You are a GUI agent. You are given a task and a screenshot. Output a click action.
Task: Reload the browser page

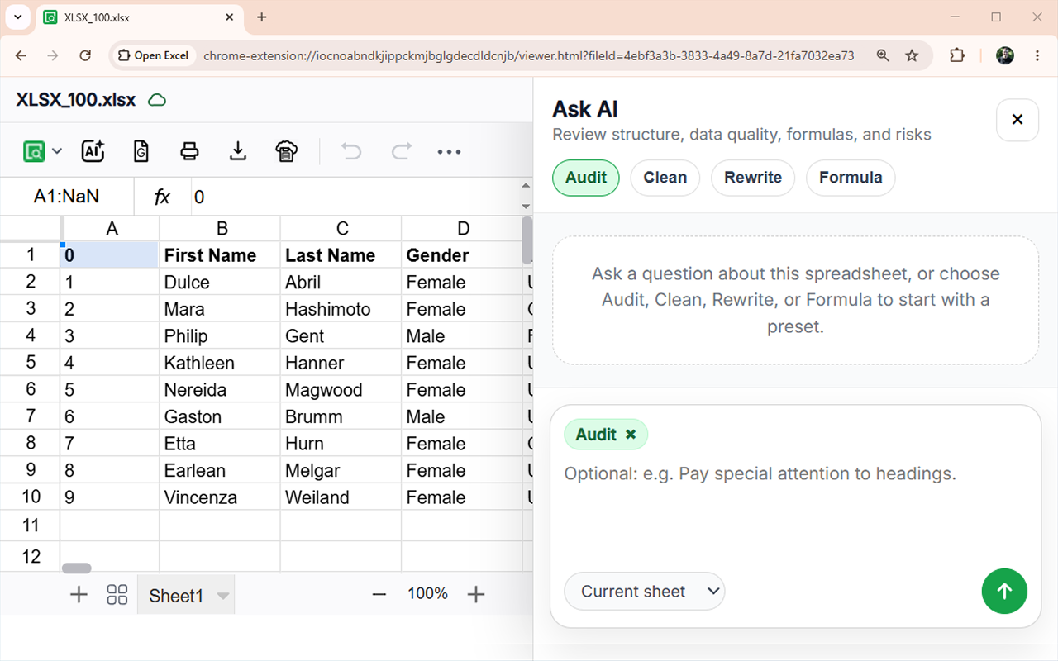click(x=85, y=55)
